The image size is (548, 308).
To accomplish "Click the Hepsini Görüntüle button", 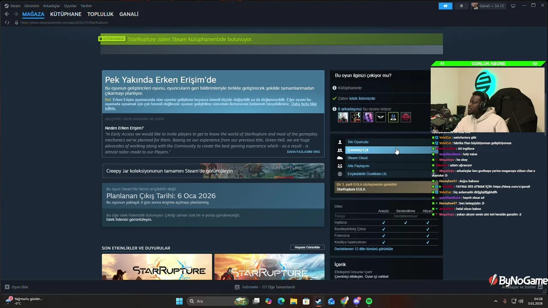I will click(x=307, y=247).
